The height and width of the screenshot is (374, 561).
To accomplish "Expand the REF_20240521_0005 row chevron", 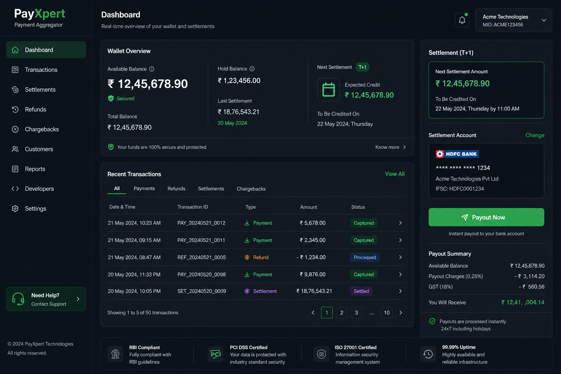I will (400, 257).
